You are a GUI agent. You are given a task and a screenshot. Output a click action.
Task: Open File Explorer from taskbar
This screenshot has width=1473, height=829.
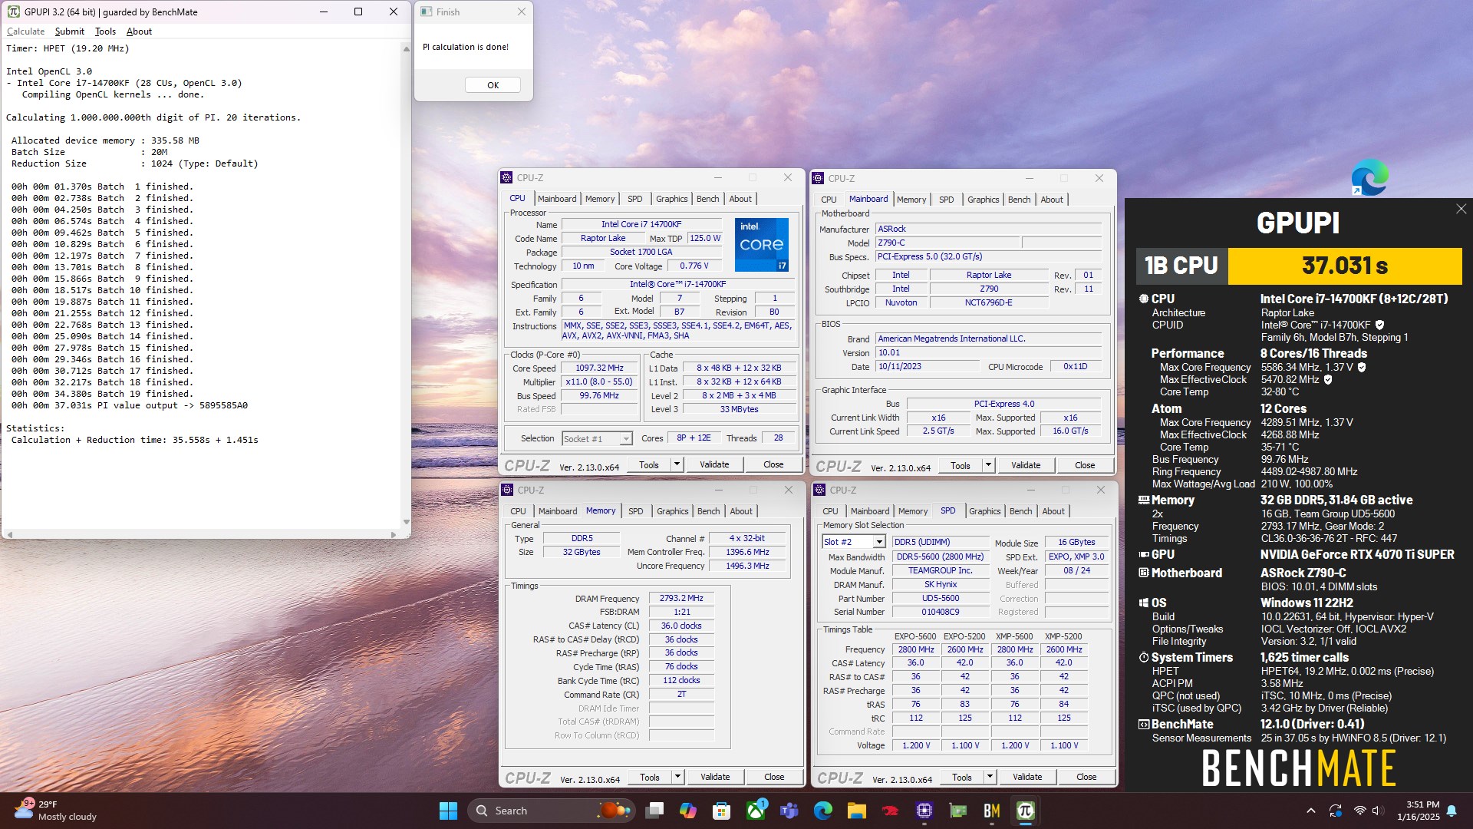856,811
